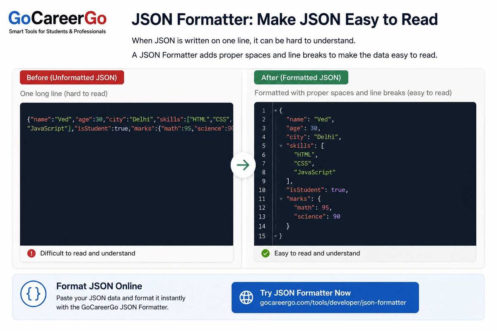Screen dimensions: 497x331
Task: Collapse the "marks" object fold arrow
Action: [281, 199]
